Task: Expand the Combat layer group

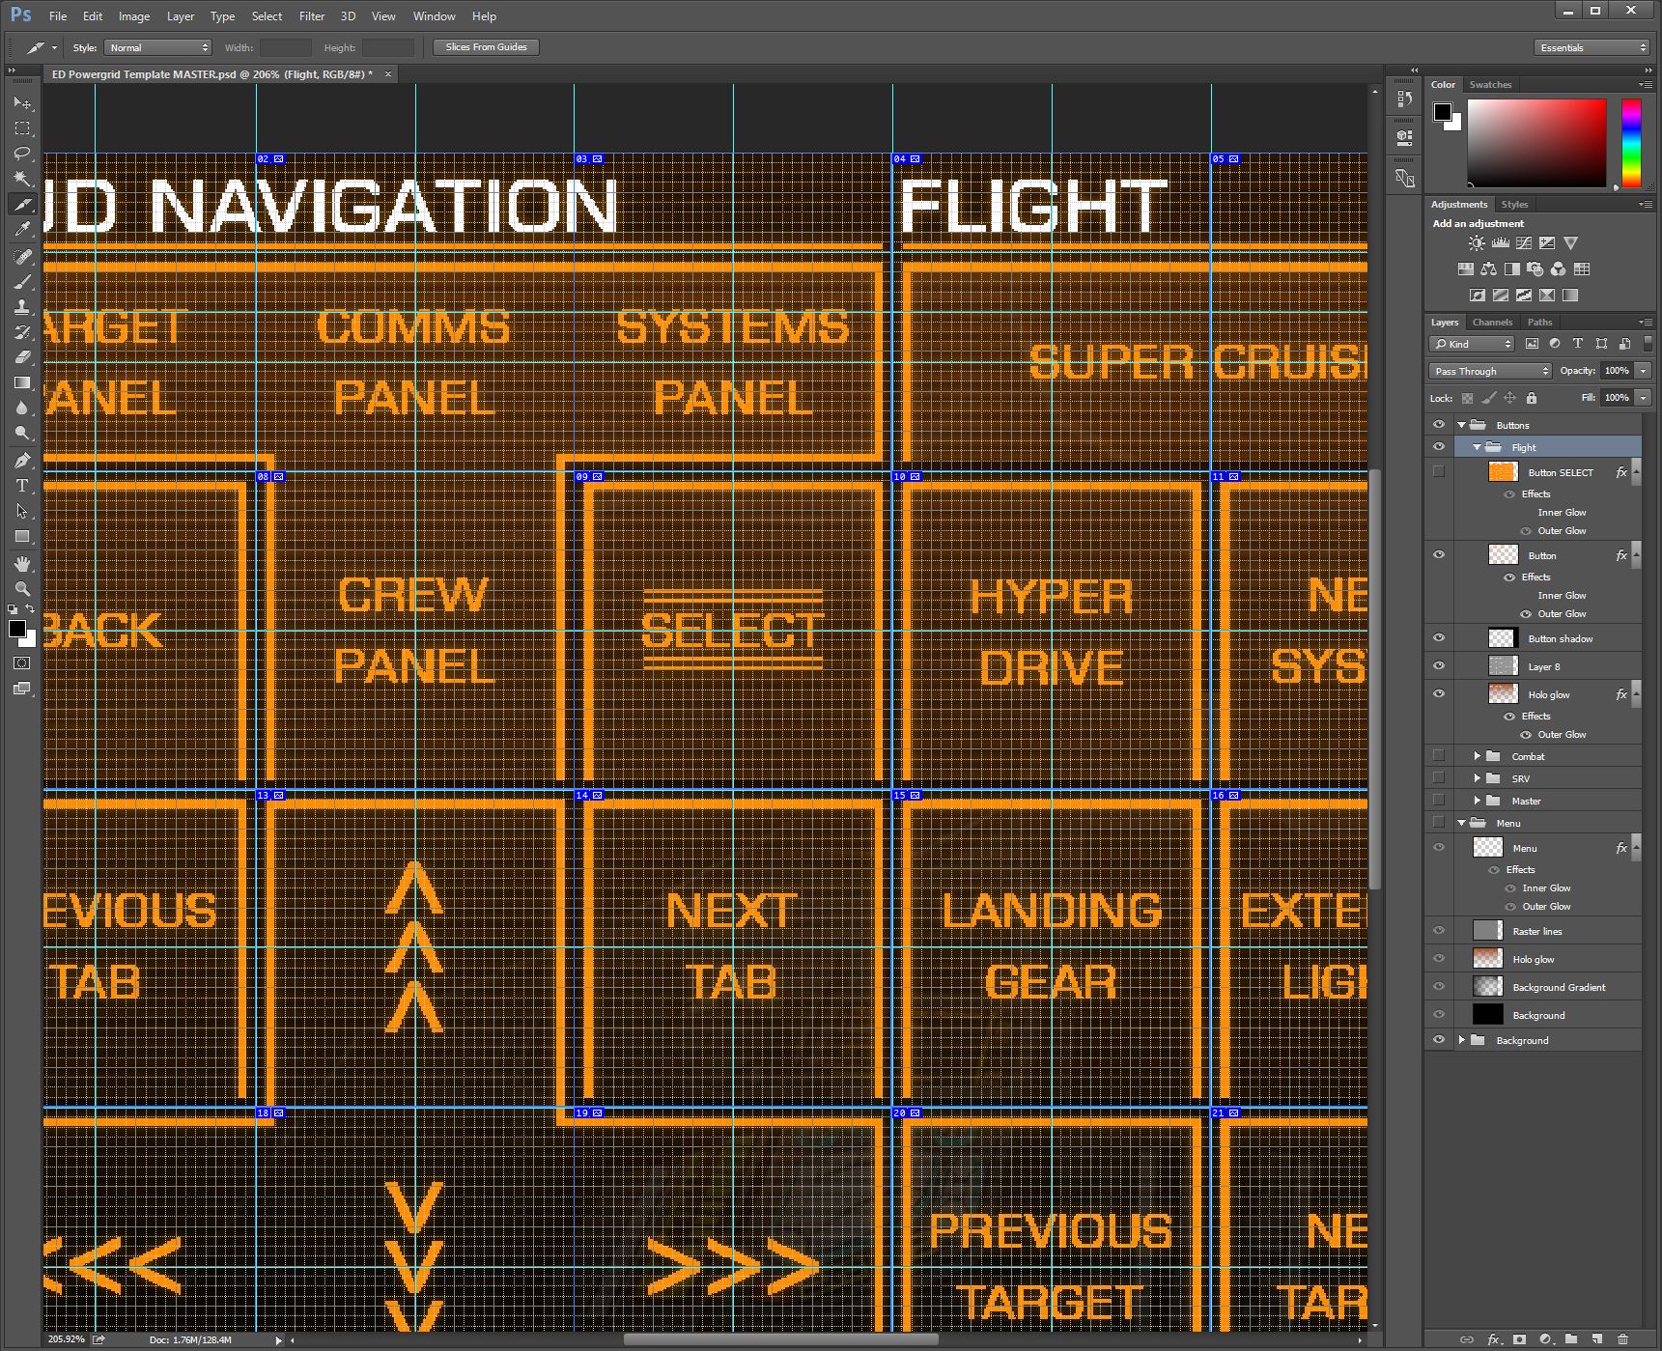Action: coord(1477,756)
